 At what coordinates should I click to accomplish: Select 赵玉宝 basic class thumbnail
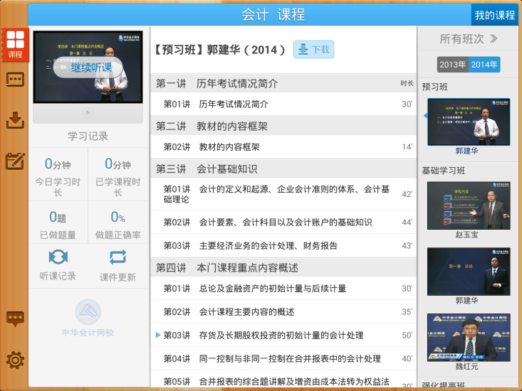pos(469,205)
